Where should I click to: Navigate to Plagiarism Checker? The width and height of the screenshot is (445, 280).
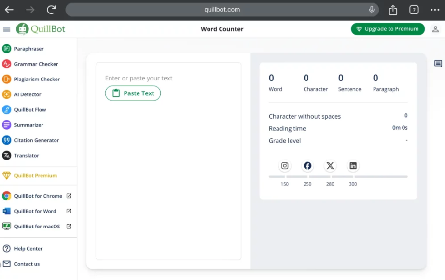[37, 80]
